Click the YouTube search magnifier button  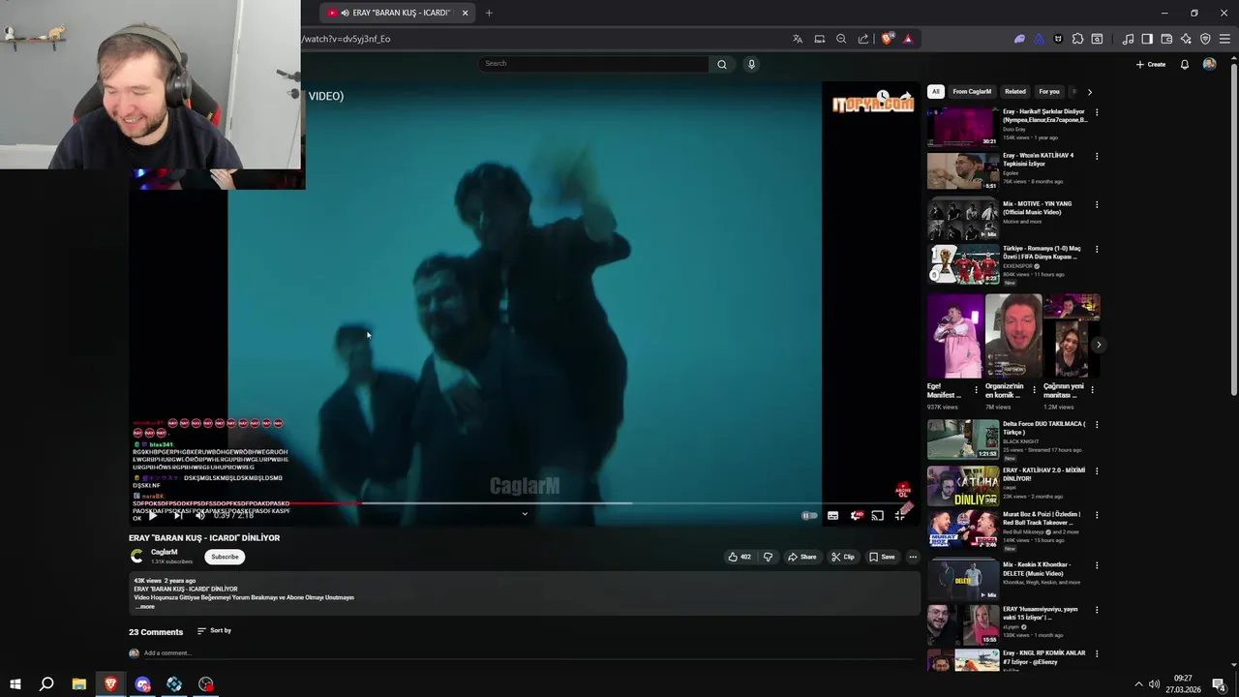coord(721,64)
